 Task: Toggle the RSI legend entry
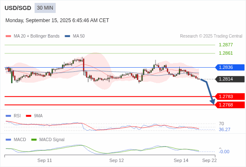click(x=13, y=116)
